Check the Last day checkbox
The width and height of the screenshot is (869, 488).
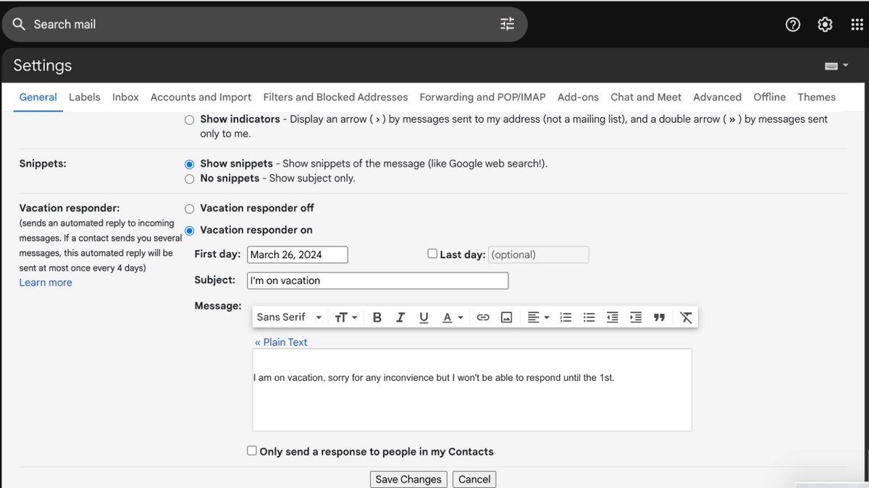432,254
